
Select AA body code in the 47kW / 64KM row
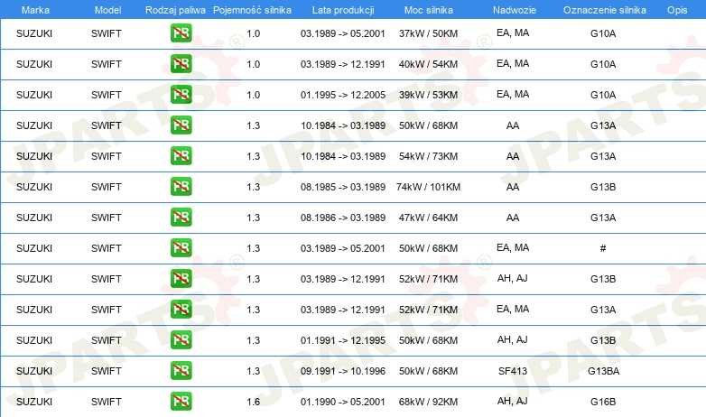pos(513,218)
